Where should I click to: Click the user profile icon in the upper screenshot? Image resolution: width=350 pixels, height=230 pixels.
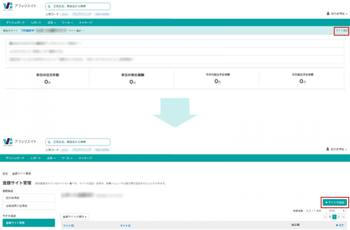pos(328,13)
